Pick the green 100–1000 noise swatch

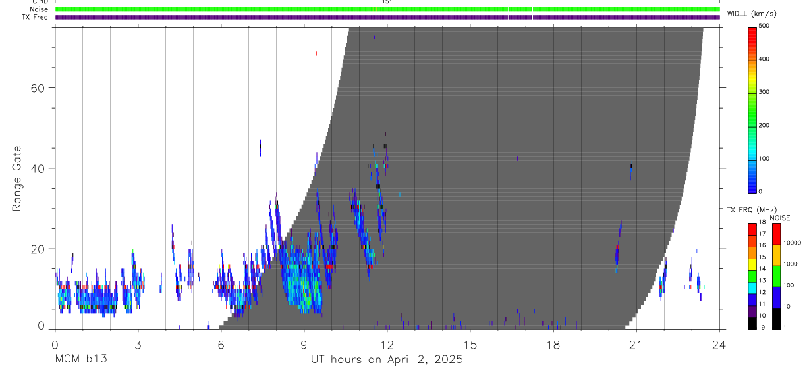776,276
